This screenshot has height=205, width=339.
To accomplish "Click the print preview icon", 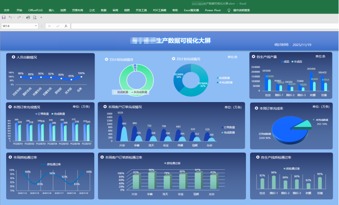I will [35, 18].
